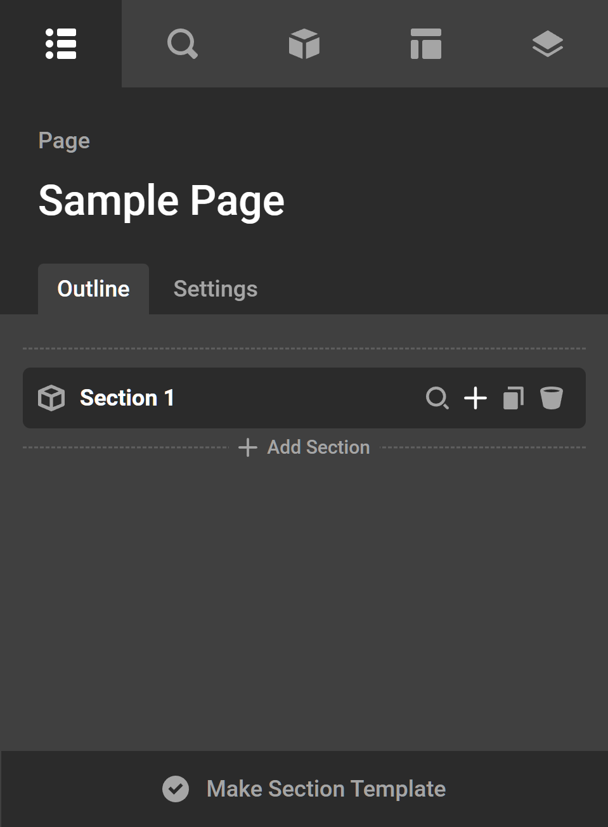Image resolution: width=608 pixels, height=827 pixels.
Task: Click the Page breadcrumb label
Action: [64, 141]
